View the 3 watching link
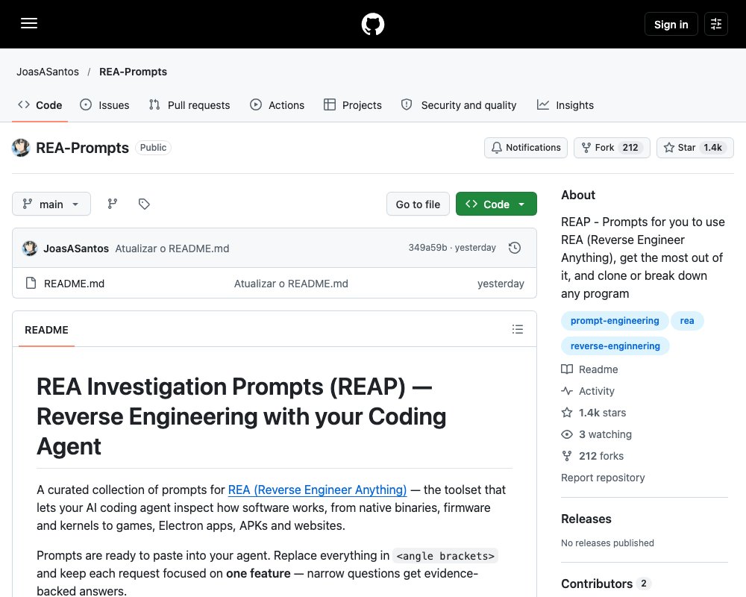 click(x=597, y=434)
